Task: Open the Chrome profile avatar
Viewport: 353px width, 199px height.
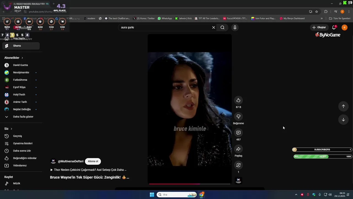Action: 342,12
